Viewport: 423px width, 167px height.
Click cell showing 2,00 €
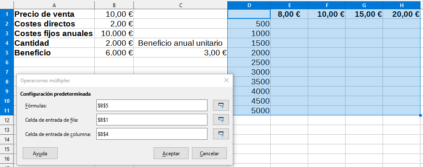114,23
